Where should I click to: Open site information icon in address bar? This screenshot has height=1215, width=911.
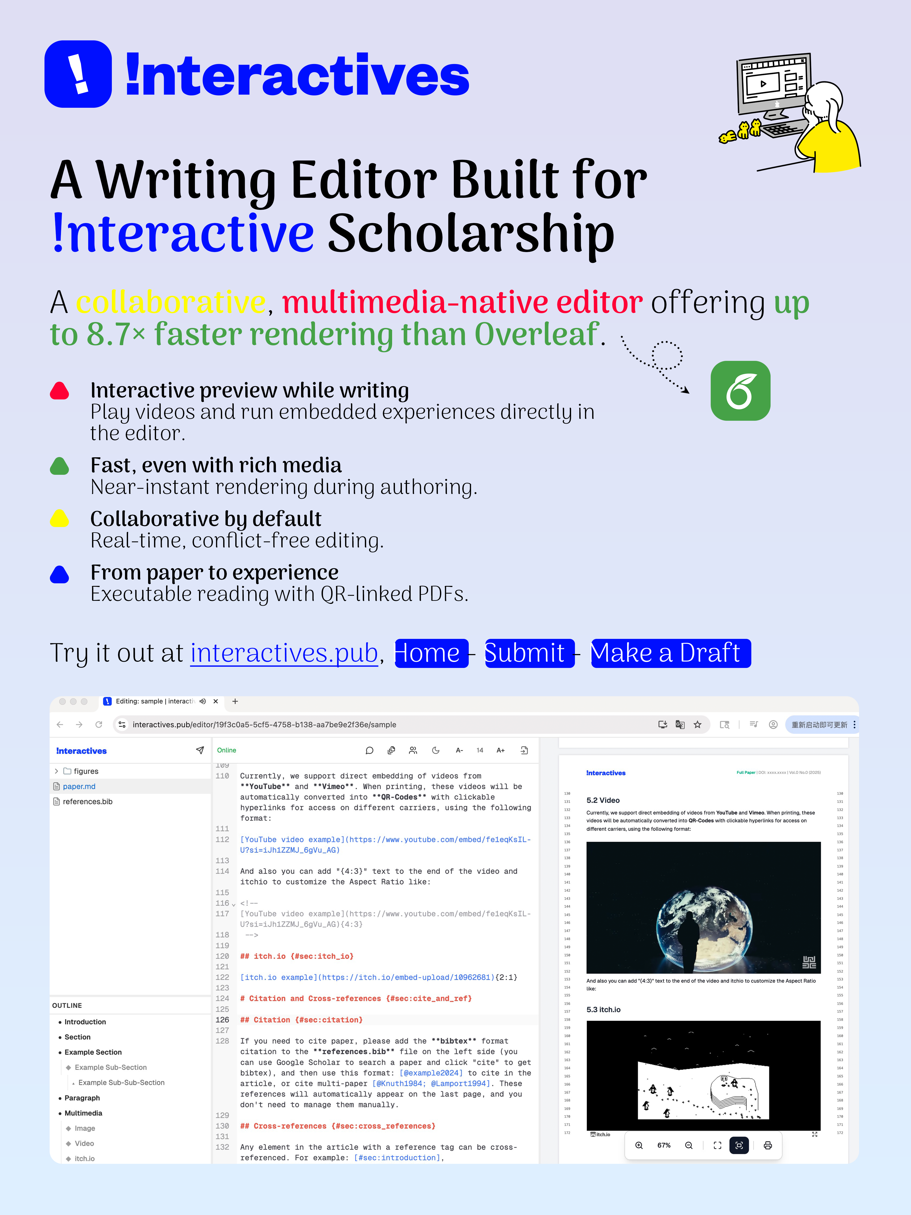[122, 725]
